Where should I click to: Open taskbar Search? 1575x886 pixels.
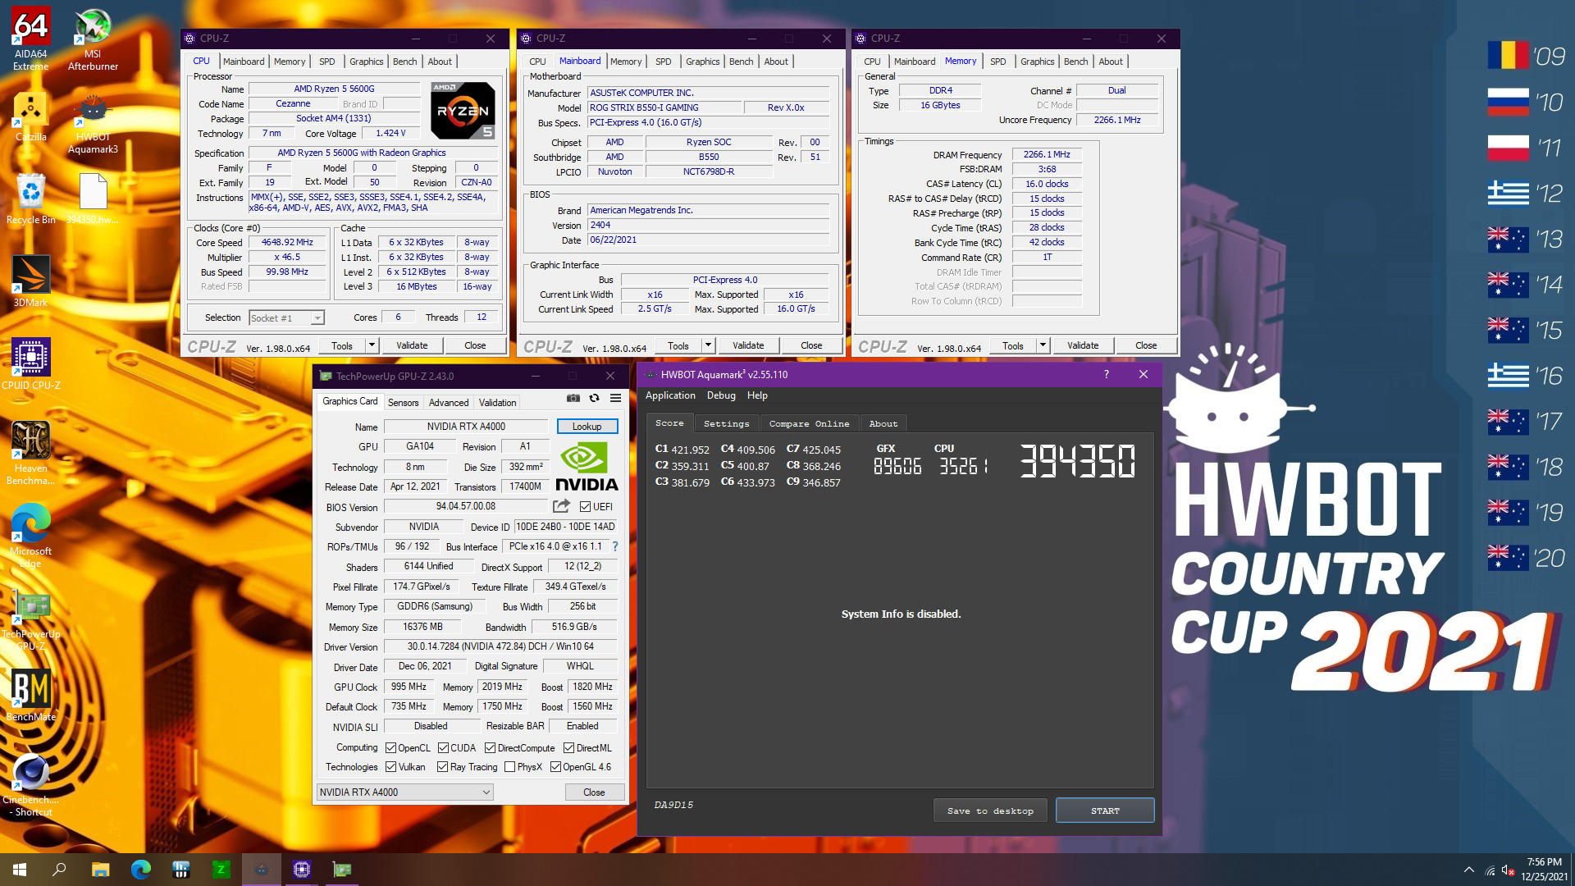(59, 870)
